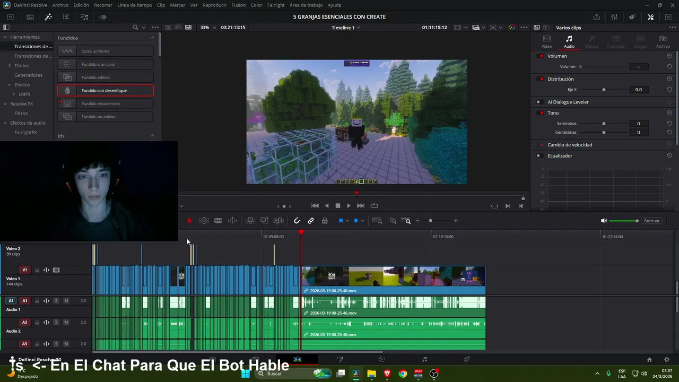Collapse the Herramientas tree section
Image resolution: width=679 pixels, height=382 pixels.
coord(5,37)
